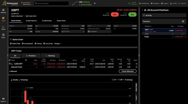Select the Trade sidebar icon
The width and height of the screenshot is (188, 104).
(3, 19)
